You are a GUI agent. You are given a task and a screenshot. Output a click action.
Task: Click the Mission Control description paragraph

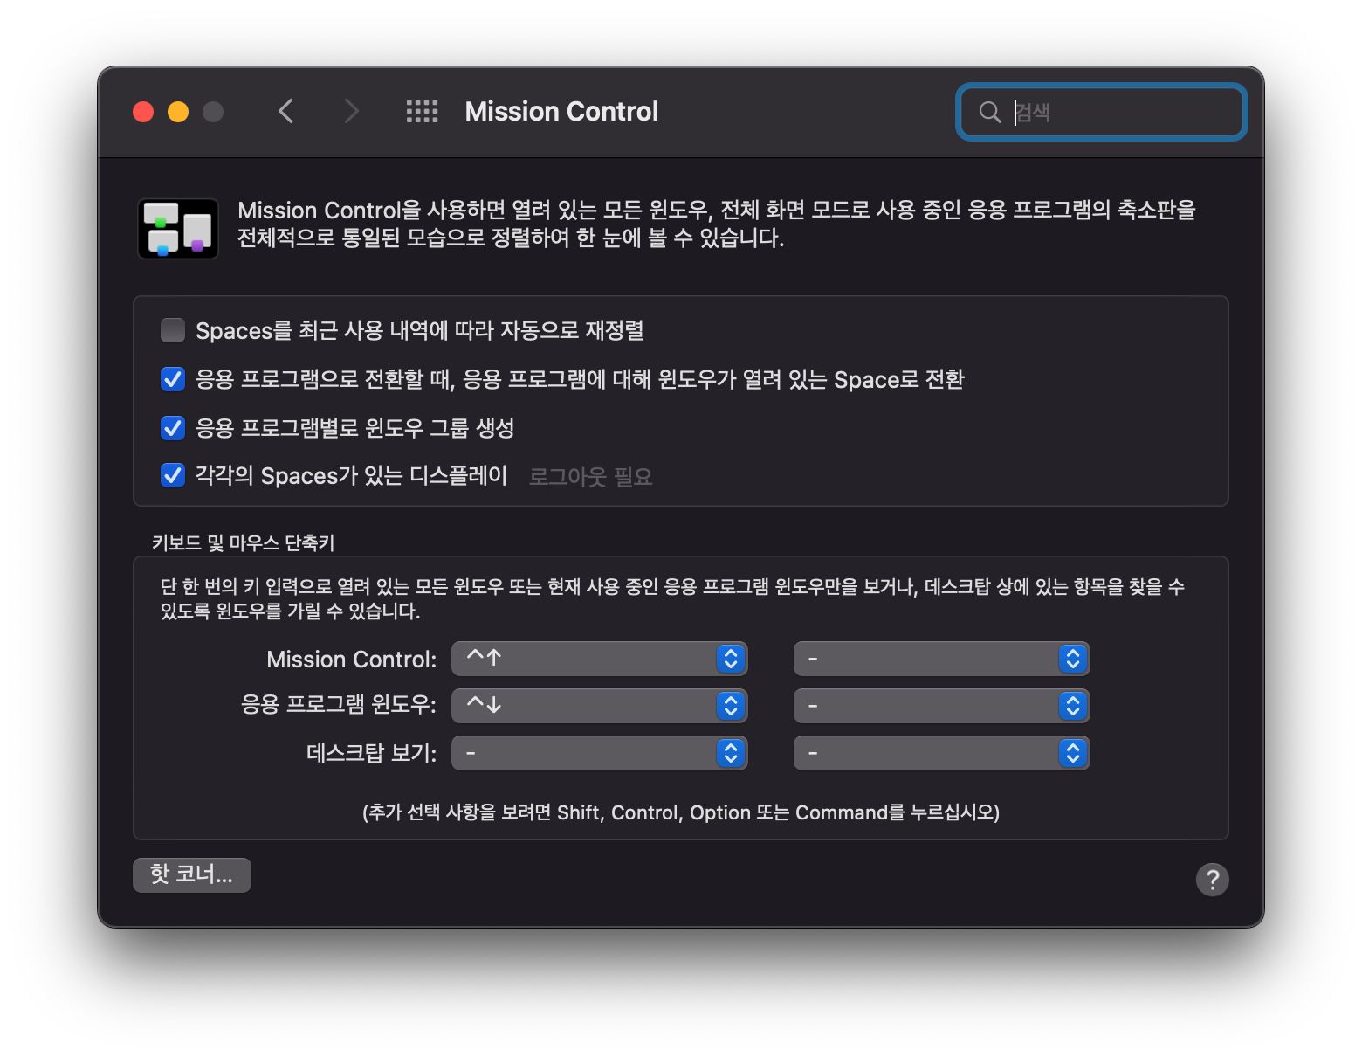click(x=717, y=224)
